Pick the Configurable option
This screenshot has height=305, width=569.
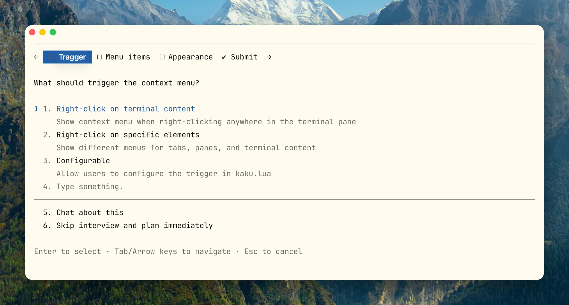[x=83, y=161]
